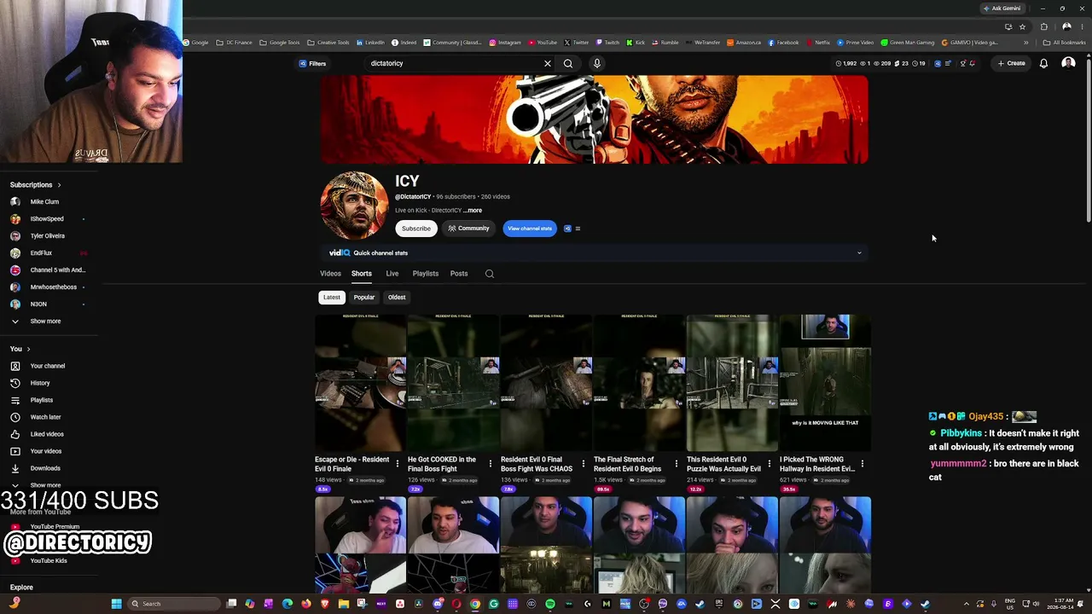Open the LinkedIn bookmark

click(x=371, y=43)
